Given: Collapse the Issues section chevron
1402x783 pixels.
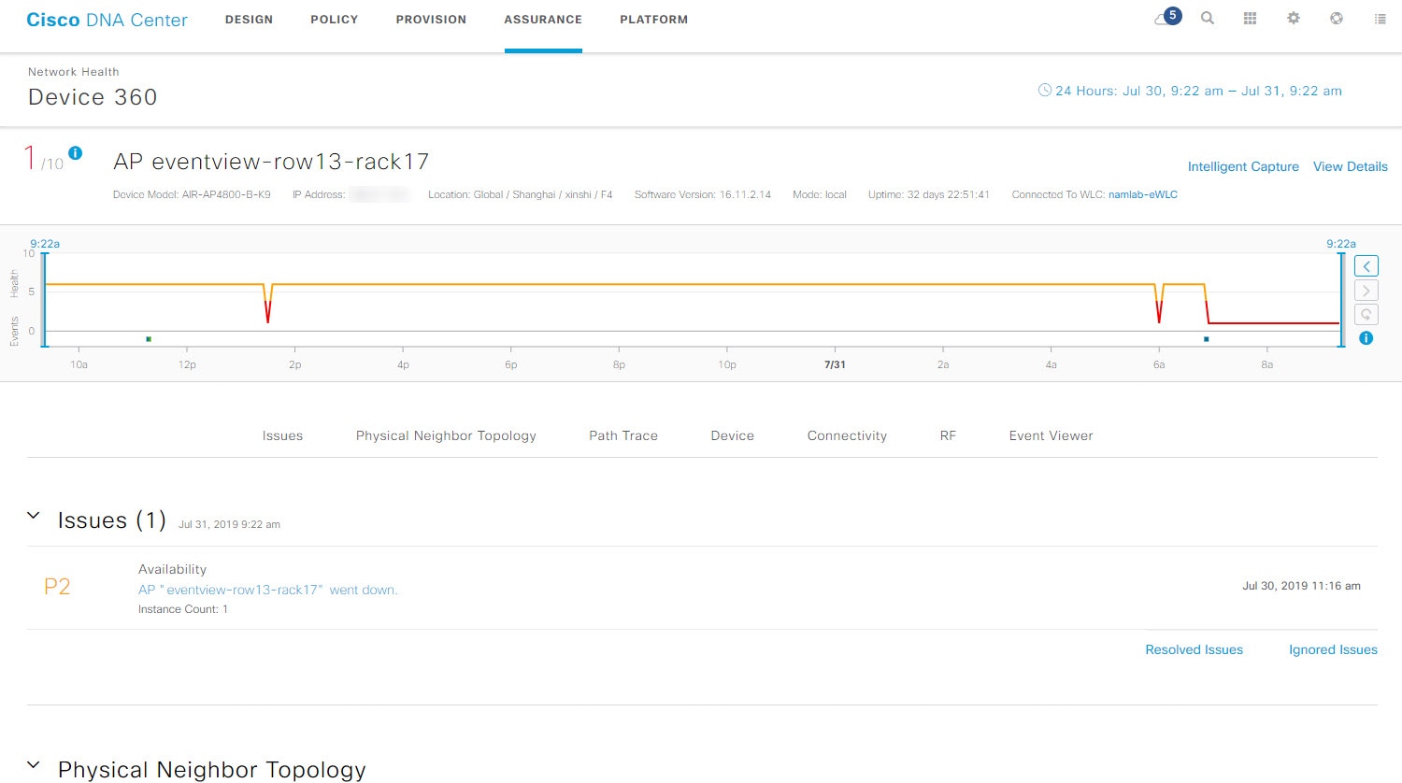Looking at the screenshot, I should tap(34, 516).
